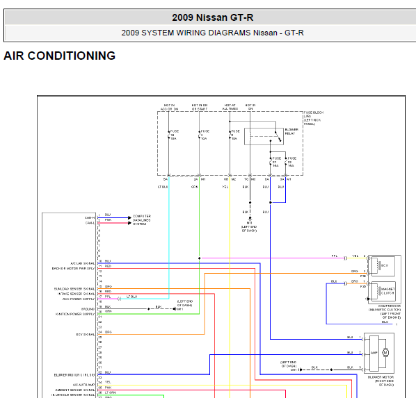This screenshot has height=398, width=416.
Task: Click the blower motor 'M' symbol
Action: point(385,353)
